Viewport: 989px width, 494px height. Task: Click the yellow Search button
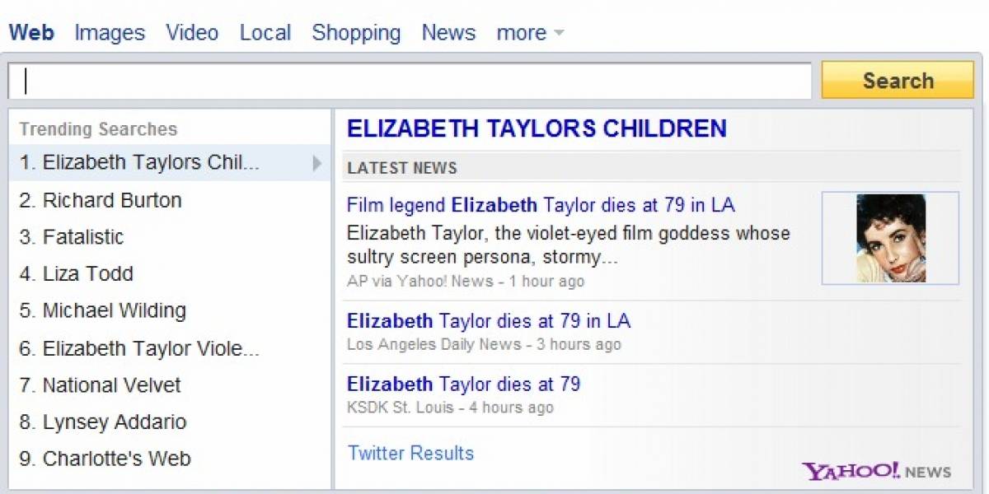click(898, 81)
